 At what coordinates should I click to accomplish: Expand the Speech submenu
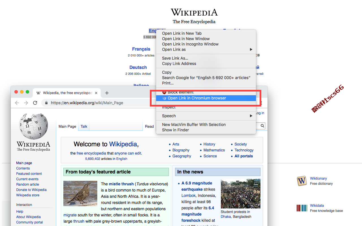pyautogui.click(x=206, y=116)
